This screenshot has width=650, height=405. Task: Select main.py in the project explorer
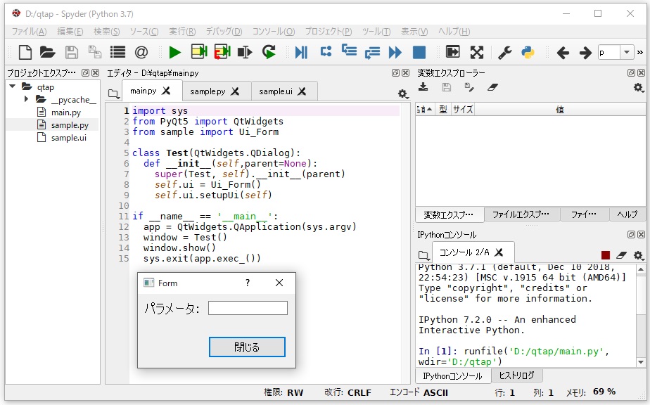tap(65, 112)
